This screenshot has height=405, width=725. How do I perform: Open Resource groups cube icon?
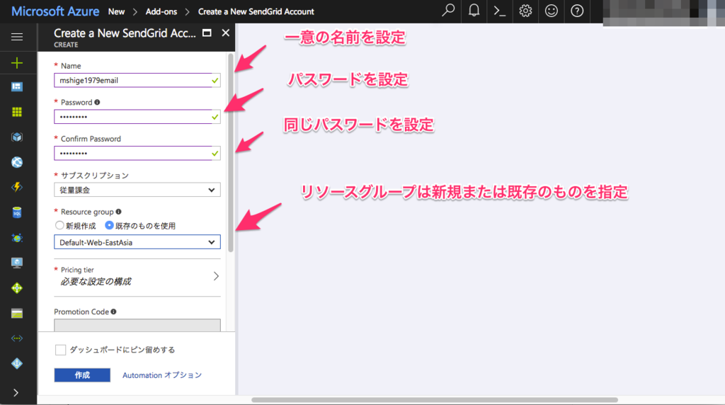tap(17, 137)
